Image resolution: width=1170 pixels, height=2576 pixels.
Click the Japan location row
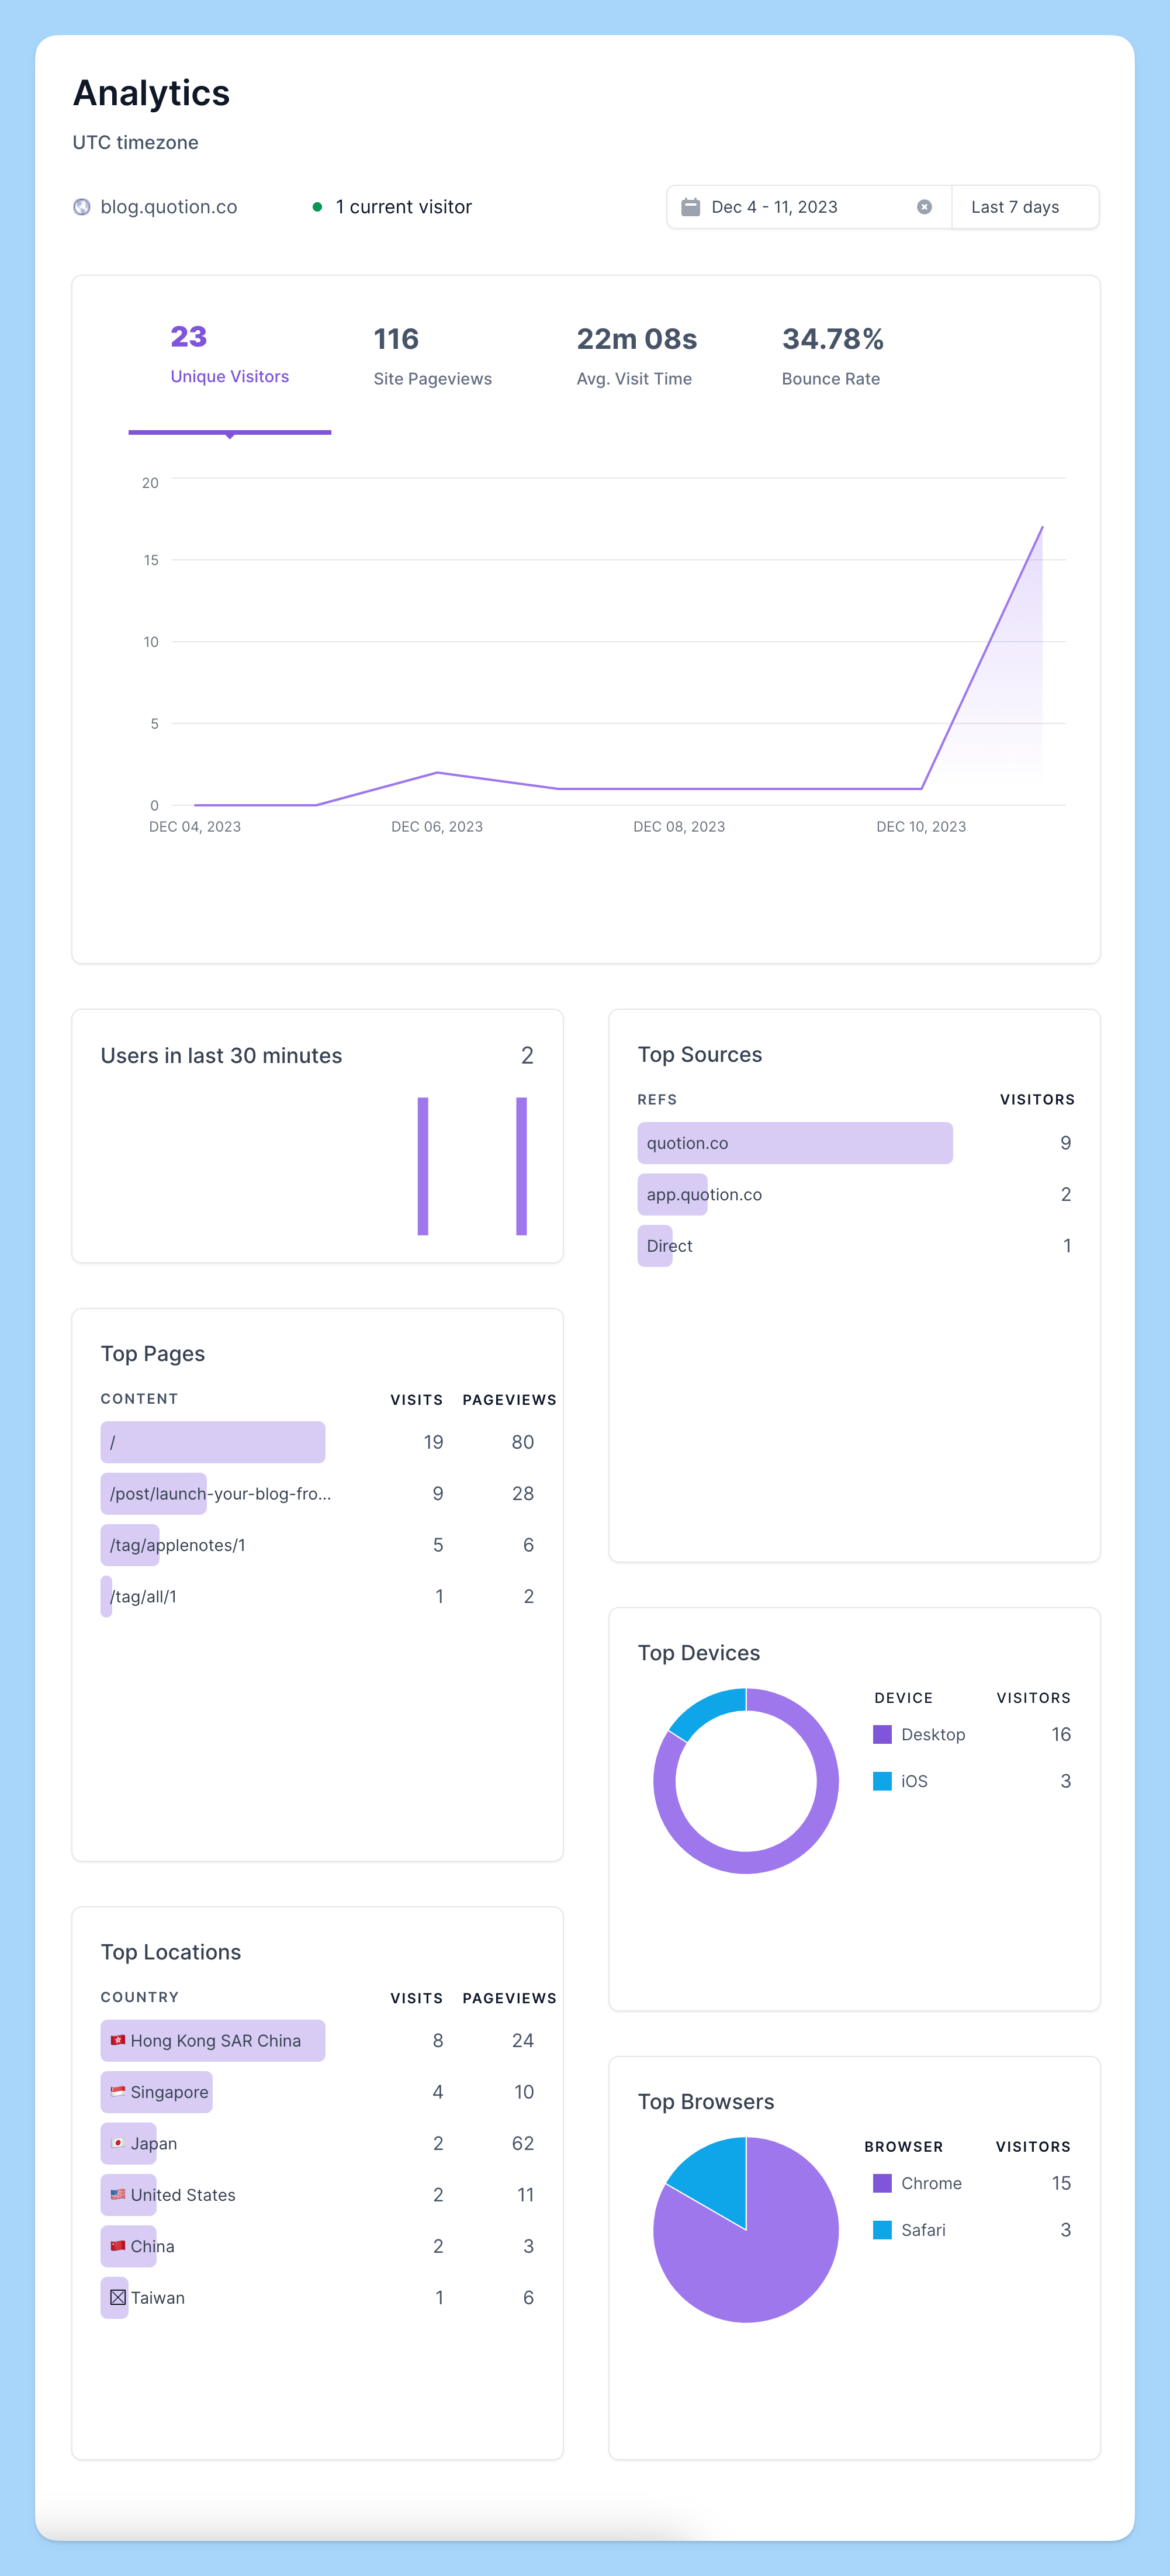pos(317,2143)
